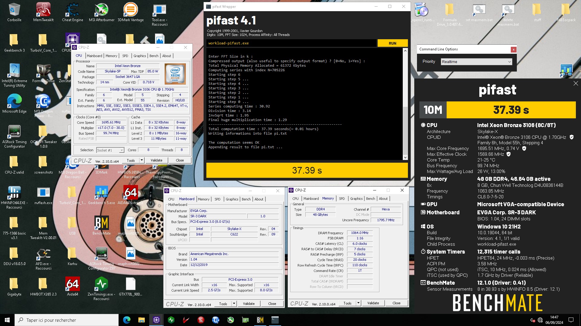This screenshot has height=326, width=581.
Task: Open the Socket #1 selection dropdown in CPU-Z
Action: click(110, 150)
